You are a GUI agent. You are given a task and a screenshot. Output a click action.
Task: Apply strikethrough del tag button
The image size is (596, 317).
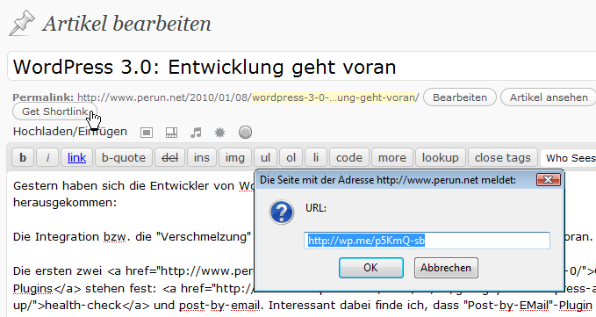tap(169, 157)
